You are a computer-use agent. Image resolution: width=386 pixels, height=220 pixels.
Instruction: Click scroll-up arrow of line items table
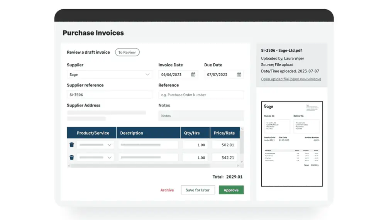(242, 129)
